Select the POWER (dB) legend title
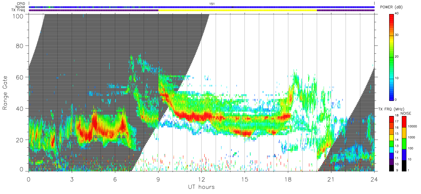Screen dimensions: 421x194 point(390,8)
